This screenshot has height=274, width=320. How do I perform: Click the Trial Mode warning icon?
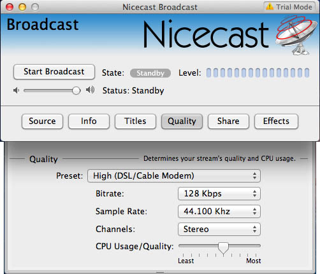click(270, 6)
